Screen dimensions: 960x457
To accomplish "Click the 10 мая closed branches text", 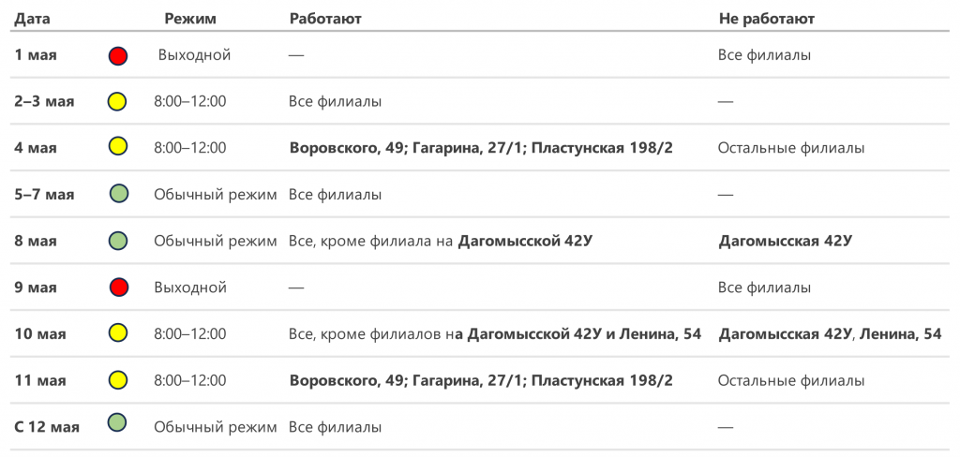I will click(830, 334).
